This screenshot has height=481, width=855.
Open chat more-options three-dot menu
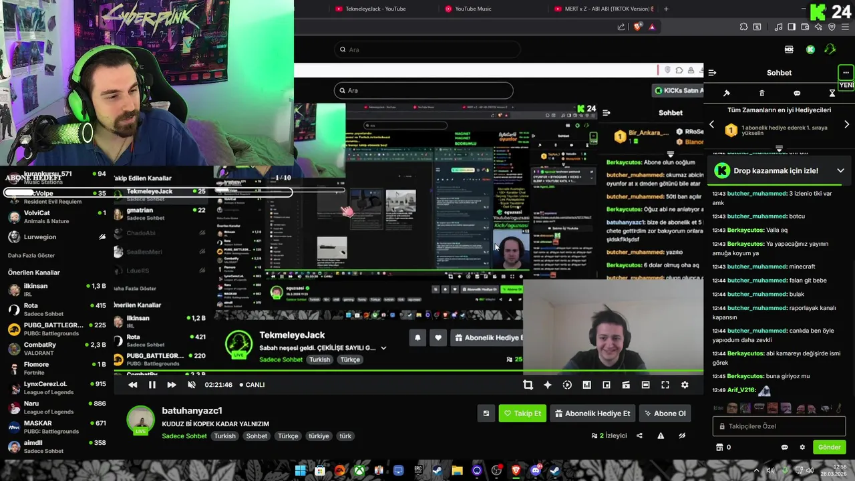pos(846,73)
